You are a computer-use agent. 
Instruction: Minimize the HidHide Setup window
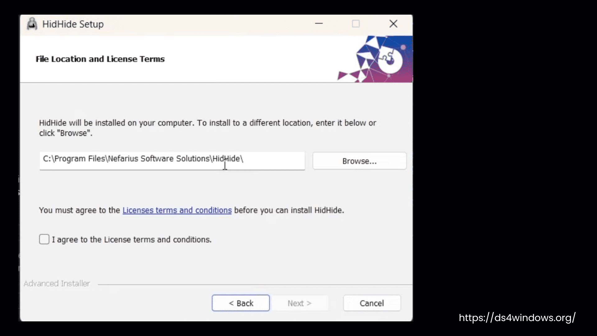[319, 24]
